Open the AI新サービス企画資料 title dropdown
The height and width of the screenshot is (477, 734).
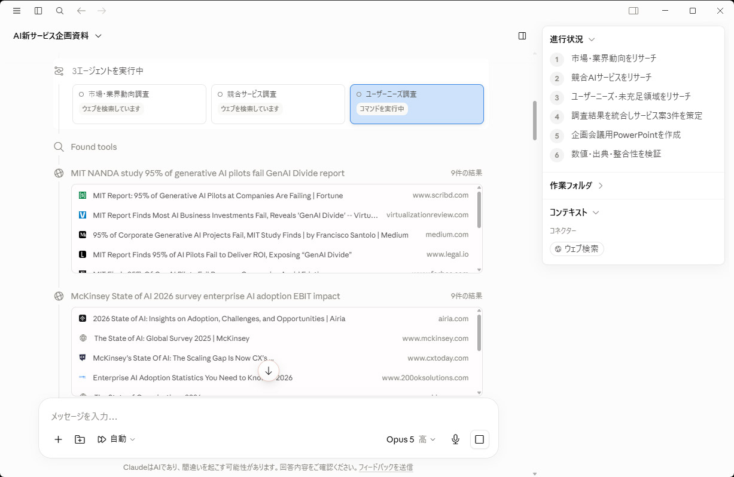58,36
